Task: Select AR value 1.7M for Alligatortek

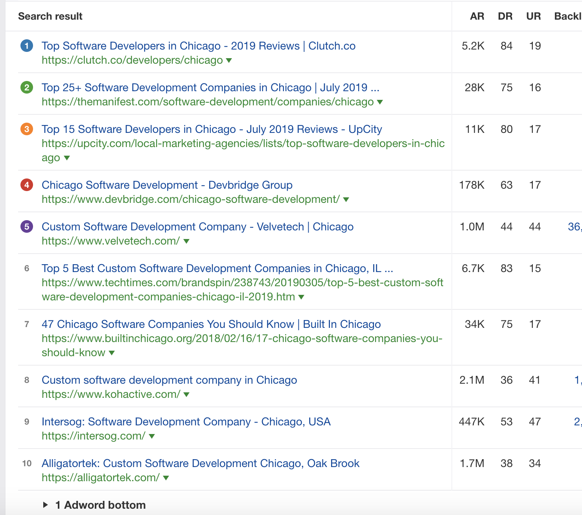Action: click(472, 463)
